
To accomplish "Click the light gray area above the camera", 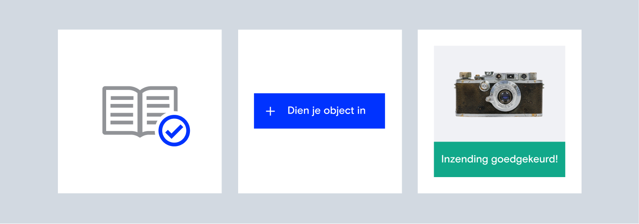I will click(x=499, y=56).
